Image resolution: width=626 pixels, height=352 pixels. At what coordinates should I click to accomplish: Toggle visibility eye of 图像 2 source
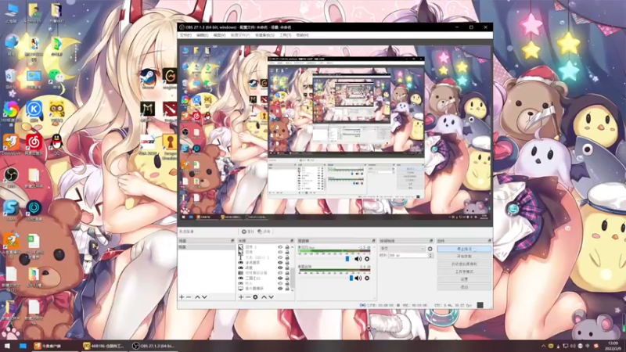coord(280,247)
